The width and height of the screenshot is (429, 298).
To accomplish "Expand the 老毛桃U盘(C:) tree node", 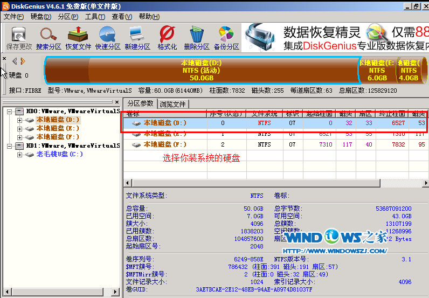I will click(x=20, y=155).
